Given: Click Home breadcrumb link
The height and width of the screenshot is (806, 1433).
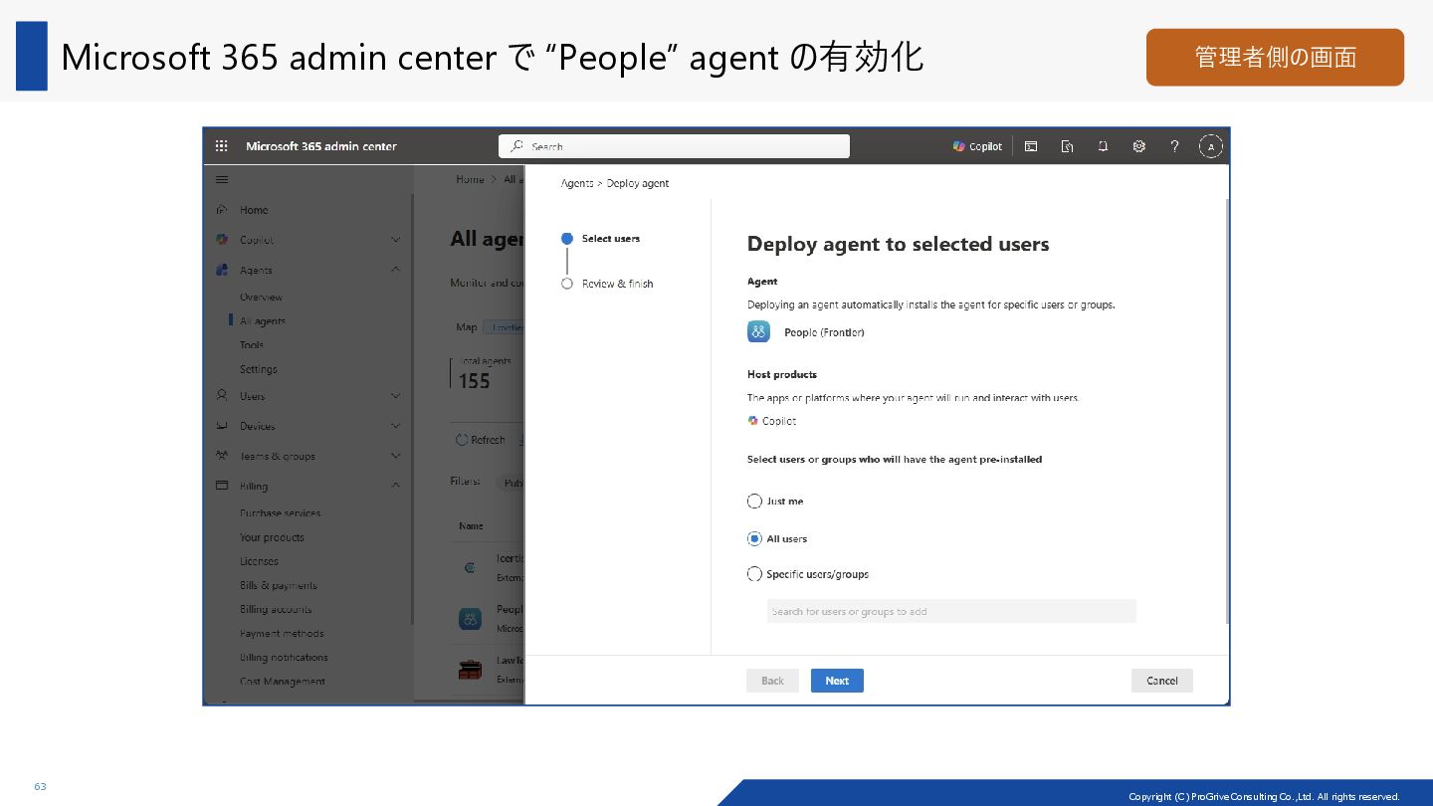Looking at the screenshot, I should 471,179.
